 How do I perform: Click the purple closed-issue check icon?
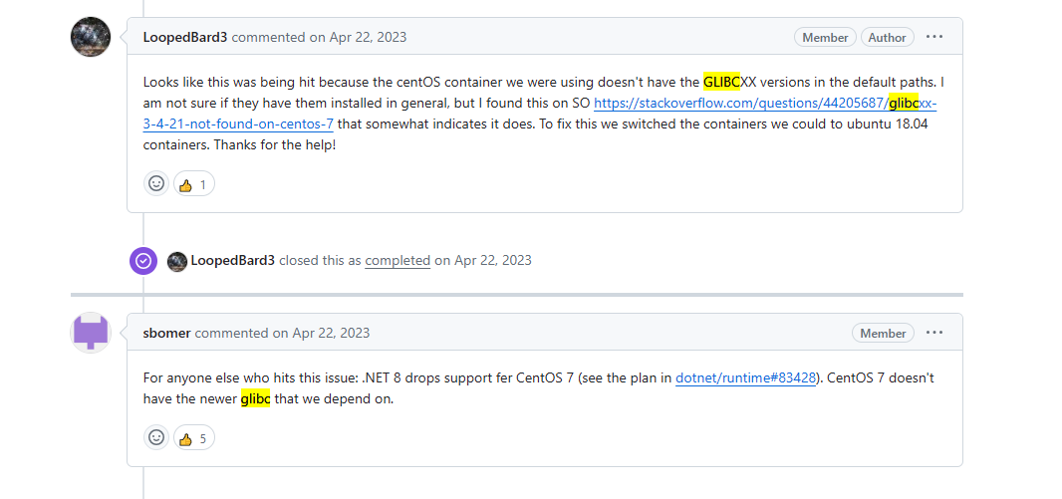(143, 261)
